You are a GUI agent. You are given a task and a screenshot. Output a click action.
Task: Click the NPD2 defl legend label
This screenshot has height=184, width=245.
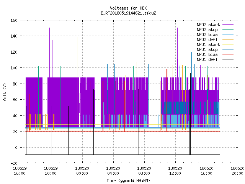point(207,39)
